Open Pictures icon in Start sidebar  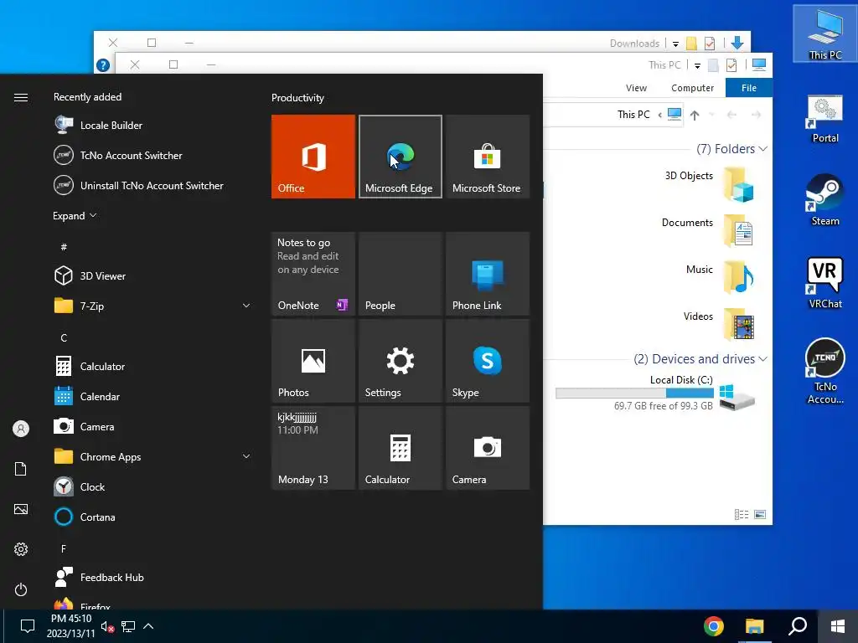pyautogui.click(x=21, y=509)
